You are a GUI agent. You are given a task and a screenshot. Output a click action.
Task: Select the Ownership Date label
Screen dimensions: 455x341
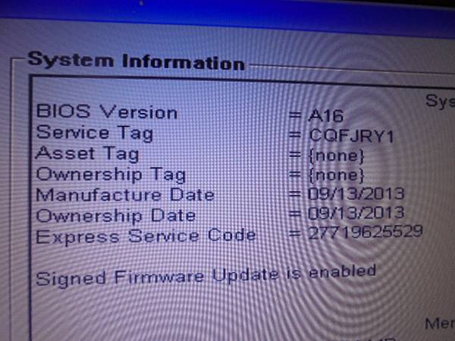tap(116, 216)
